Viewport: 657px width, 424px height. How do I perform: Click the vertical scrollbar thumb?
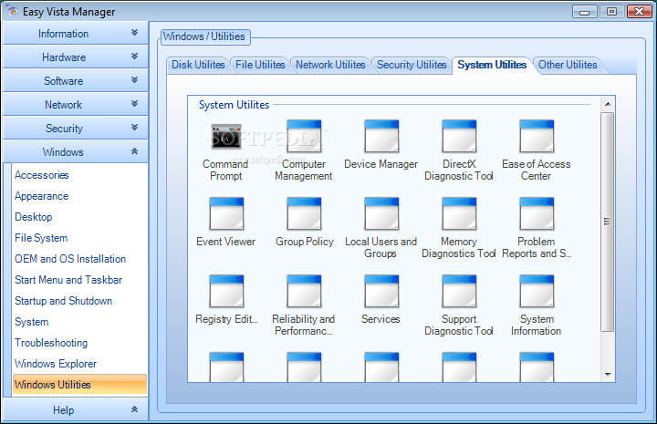tap(607, 222)
